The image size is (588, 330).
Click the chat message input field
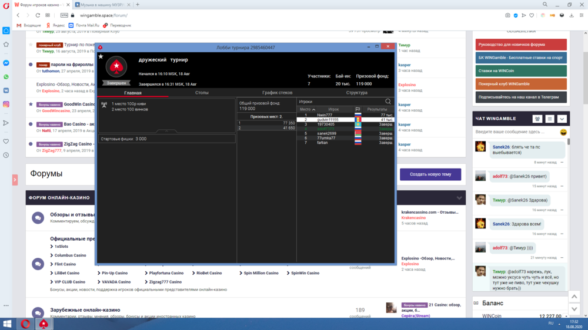click(x=516, y=132)
